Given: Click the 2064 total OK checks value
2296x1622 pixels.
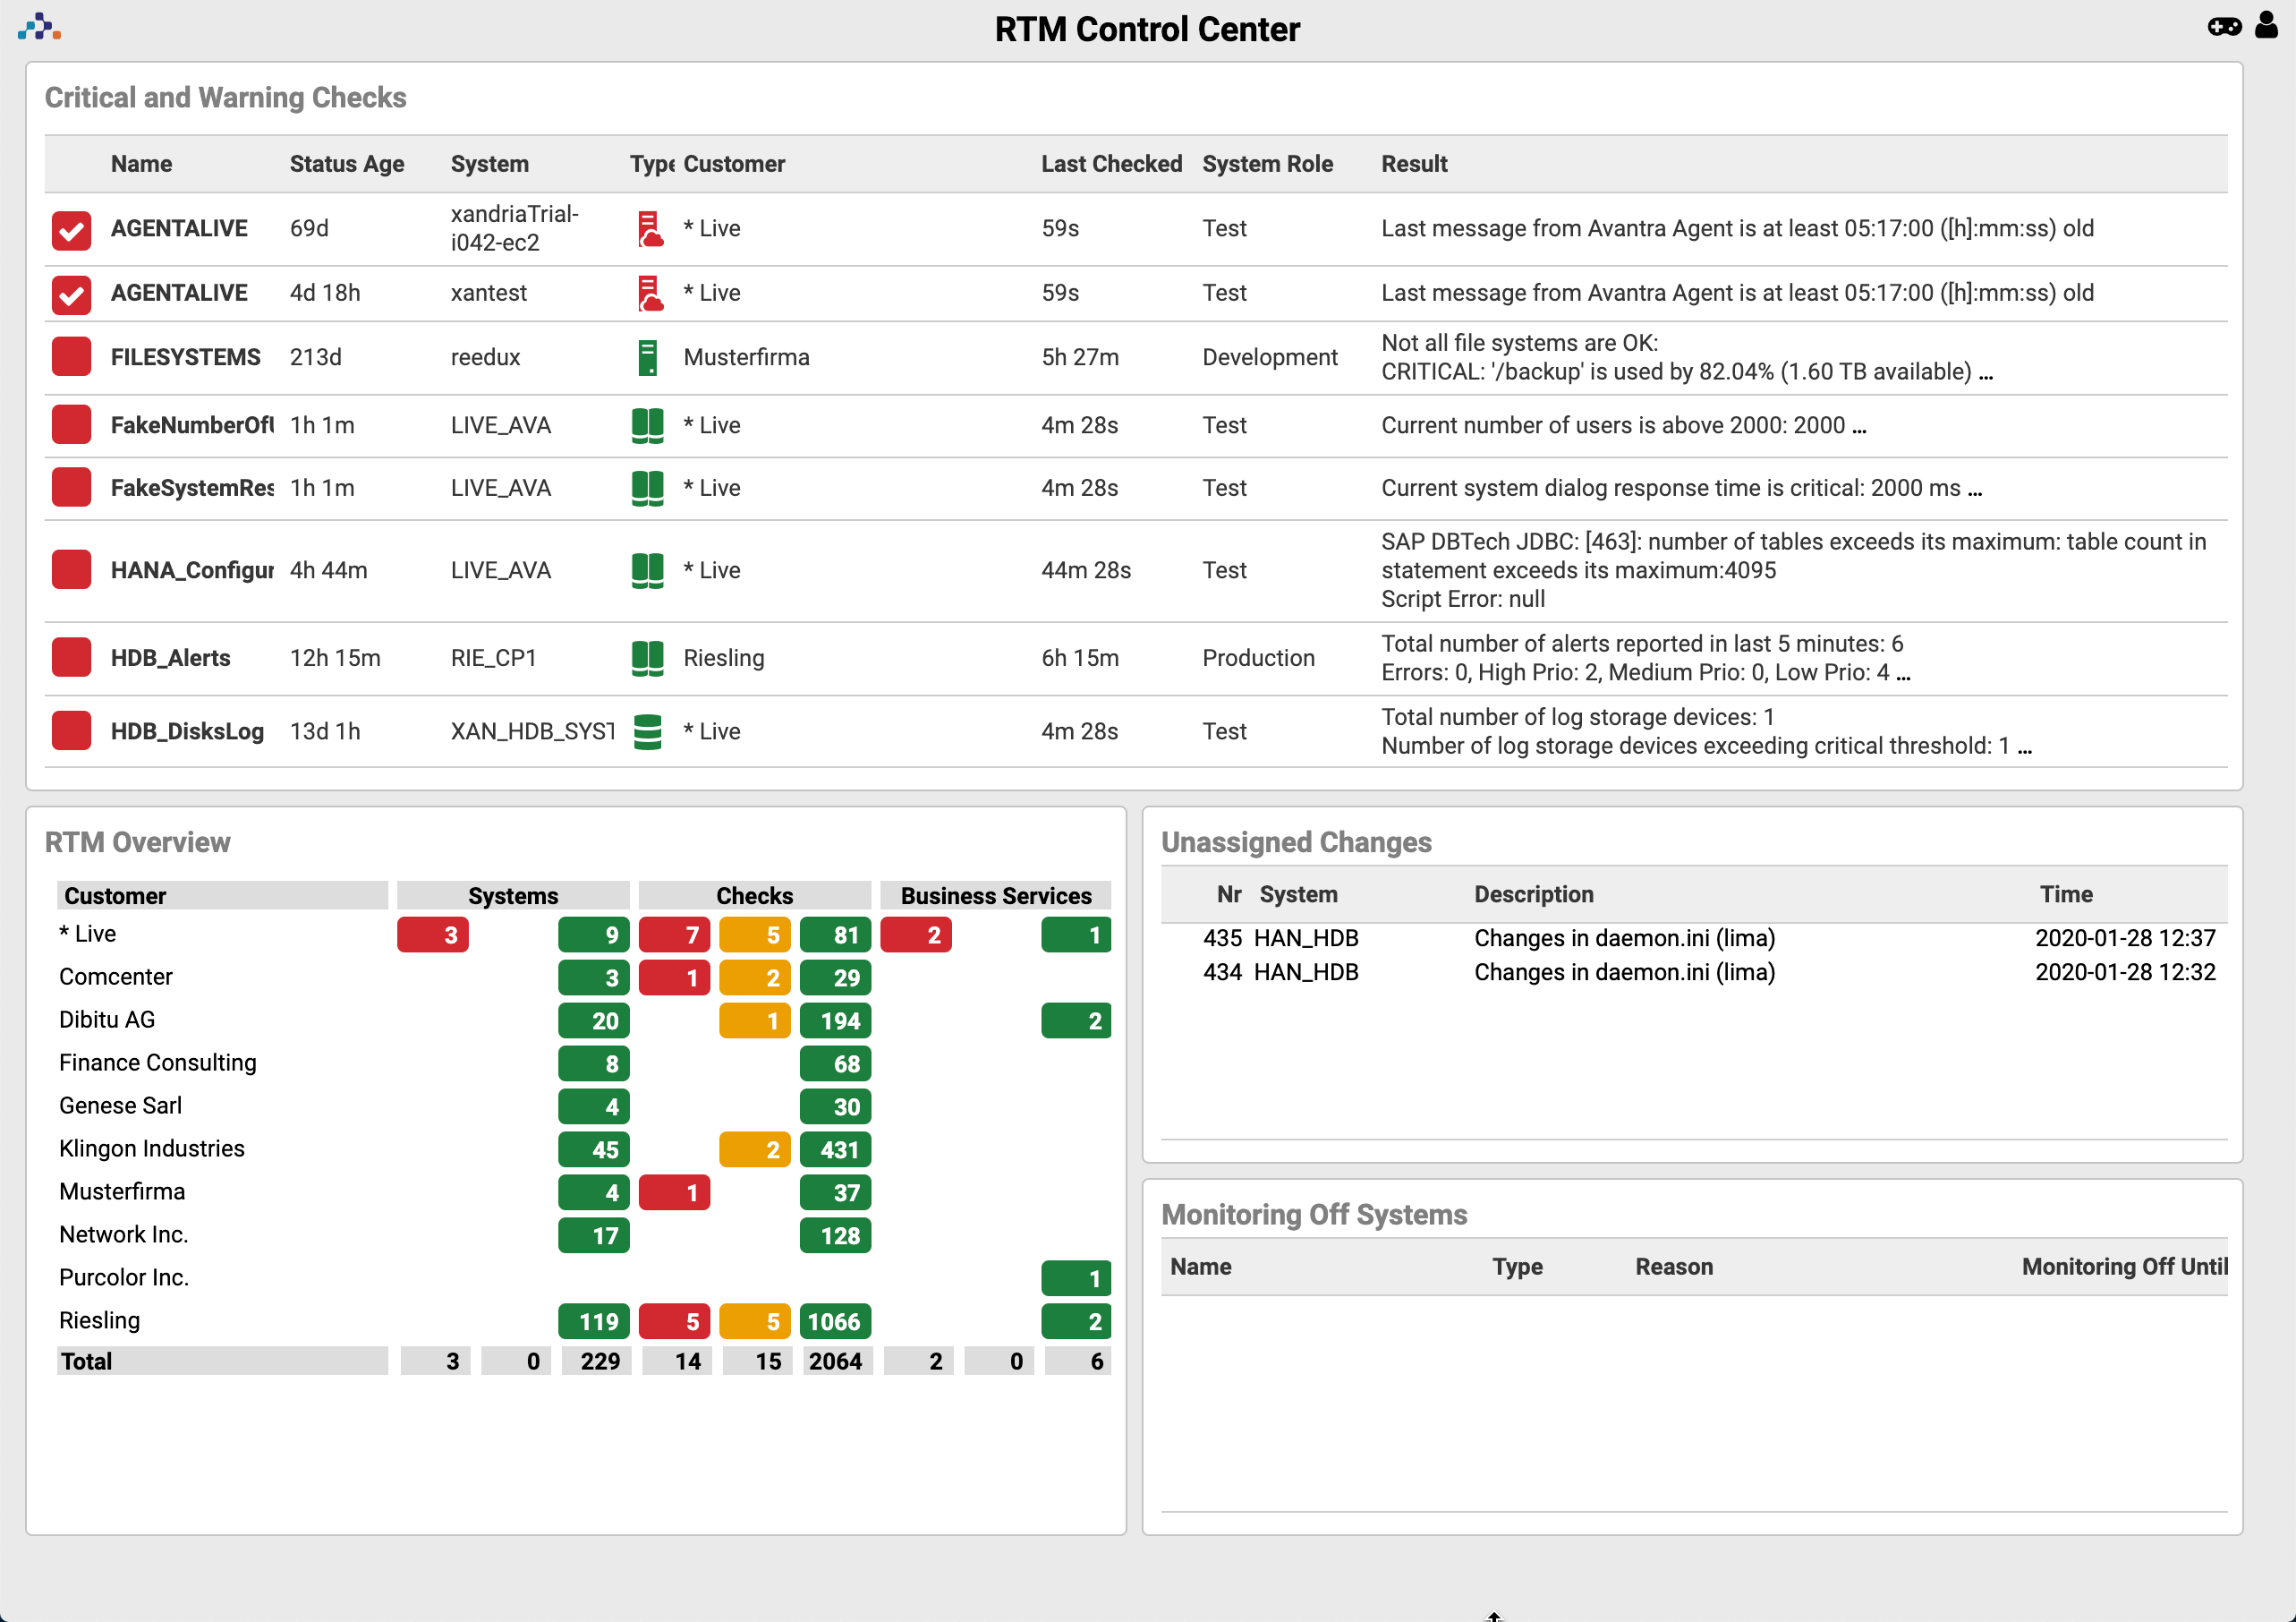Looking at the screenshot, I should pos(835,1361).
